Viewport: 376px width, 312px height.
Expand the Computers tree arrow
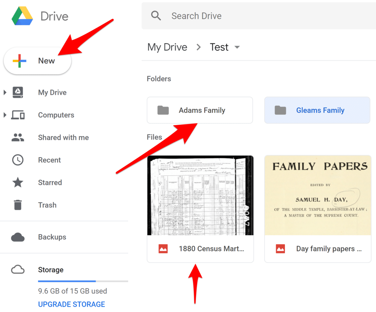pos(5,115)
